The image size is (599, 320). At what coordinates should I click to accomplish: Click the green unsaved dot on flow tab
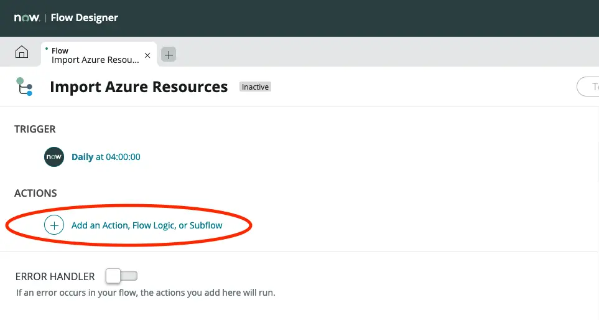(x=47, y=47)
